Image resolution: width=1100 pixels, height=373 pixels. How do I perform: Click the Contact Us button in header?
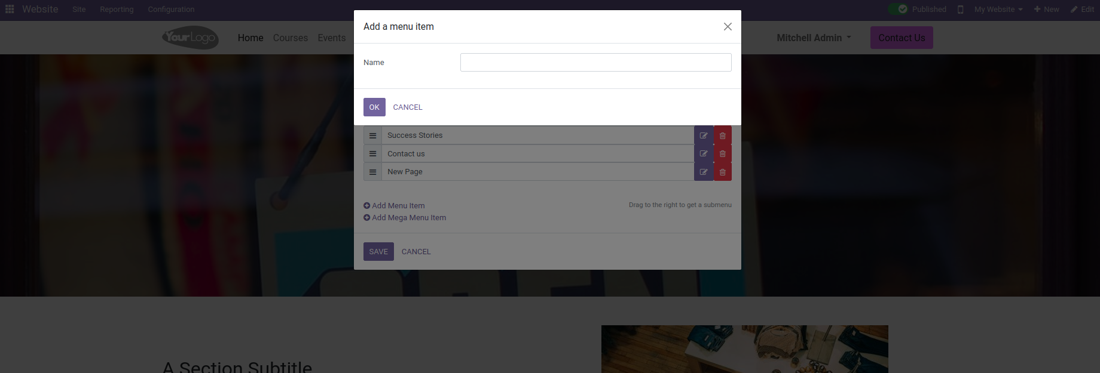pos(902,38)
